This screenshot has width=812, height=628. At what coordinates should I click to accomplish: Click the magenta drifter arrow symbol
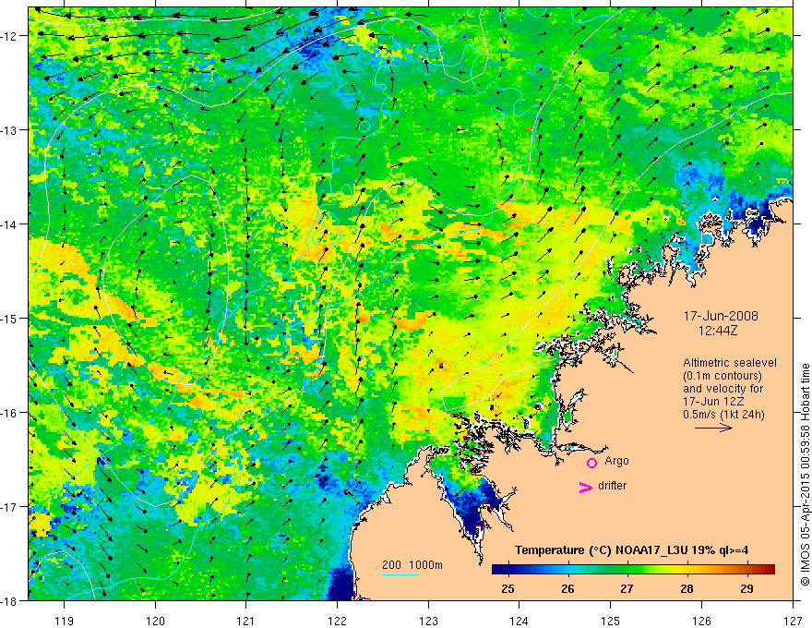click(586, 487)
